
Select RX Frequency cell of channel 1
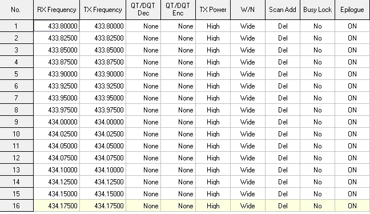click(57, 26)
